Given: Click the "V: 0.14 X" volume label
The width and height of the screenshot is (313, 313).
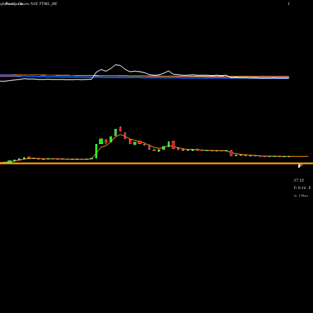Looking at the screenshot, I should click(302, 188).
